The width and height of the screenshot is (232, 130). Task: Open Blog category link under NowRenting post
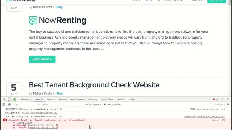coord(59,7)
